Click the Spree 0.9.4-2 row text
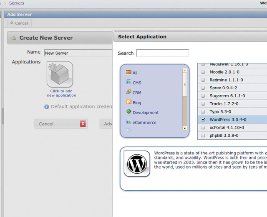Viewport: 267px width, 217px height. [x=223, y=88]
